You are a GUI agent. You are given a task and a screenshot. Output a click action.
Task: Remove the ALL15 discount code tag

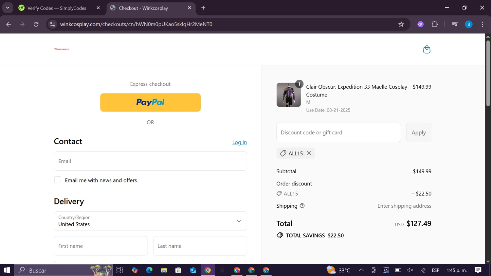pos(309,153)
